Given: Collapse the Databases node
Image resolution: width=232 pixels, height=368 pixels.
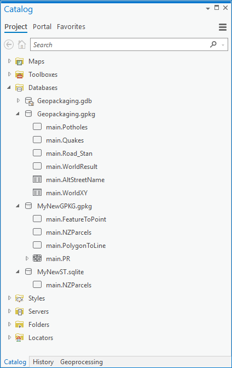Looking at the screenshot, I should tap(9, 88).
